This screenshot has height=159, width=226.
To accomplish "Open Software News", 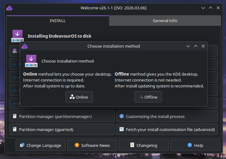I will [x=92, y=145].
